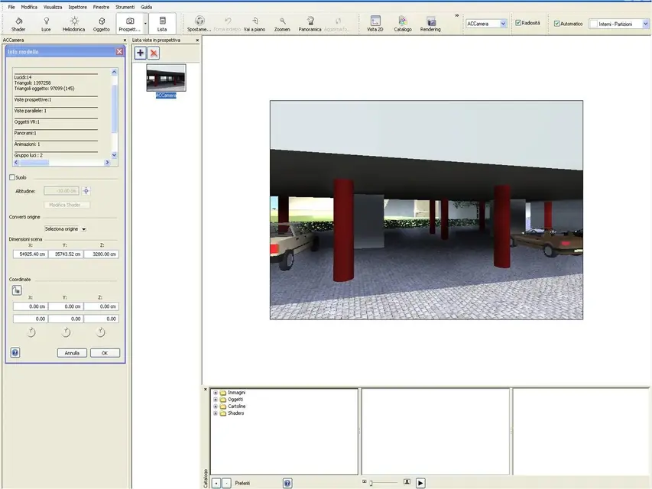Uncheck the Automatico checkbox
Screen dimensions: 652x489
(x=556, y=24)
